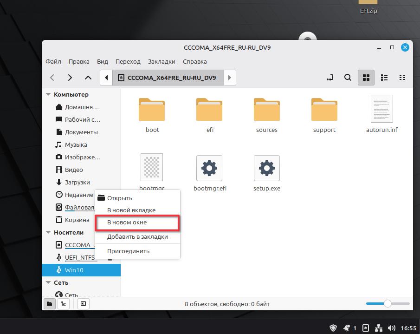Go up to parent folder
This screenshot has width=420, height=334.
click(88, 78)
